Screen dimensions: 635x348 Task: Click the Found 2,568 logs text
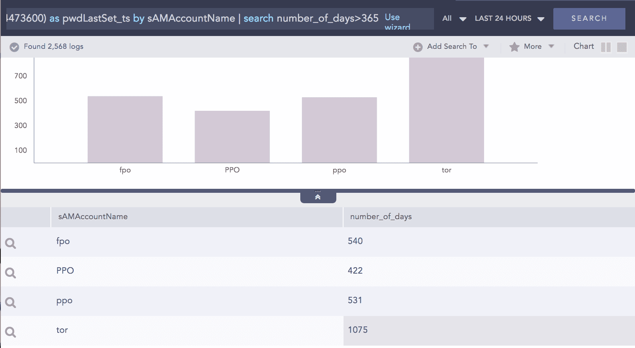(54, 46)
